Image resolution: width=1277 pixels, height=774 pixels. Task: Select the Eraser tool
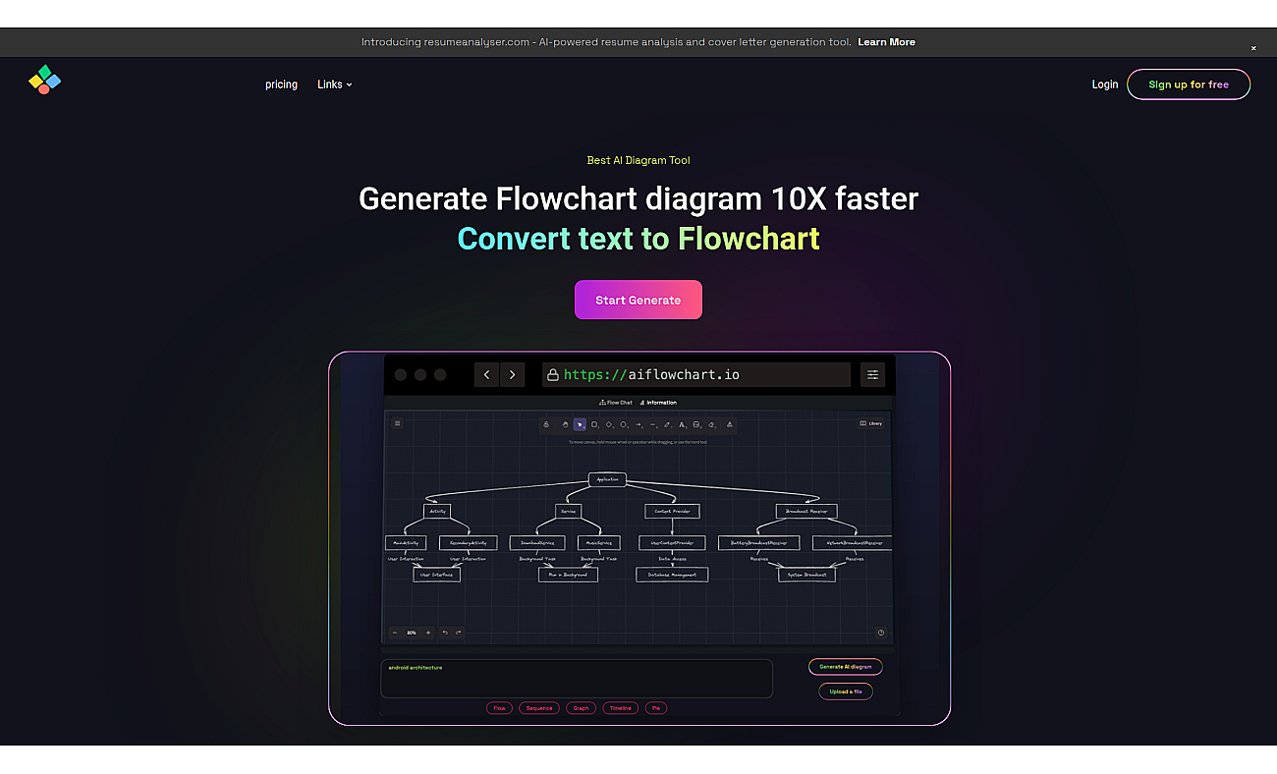(711, 424)
